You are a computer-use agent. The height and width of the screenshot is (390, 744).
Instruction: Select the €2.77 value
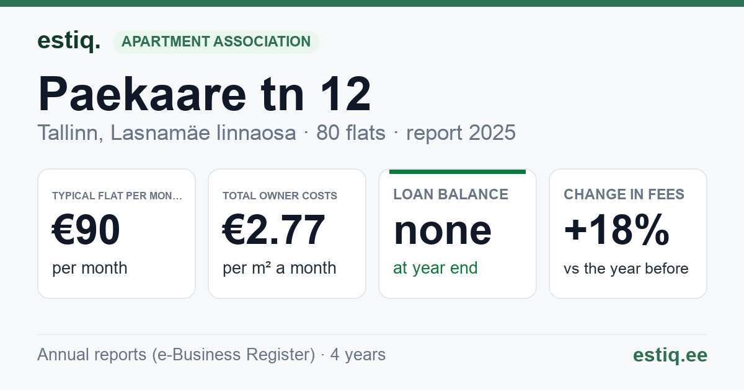pos(274,230)
